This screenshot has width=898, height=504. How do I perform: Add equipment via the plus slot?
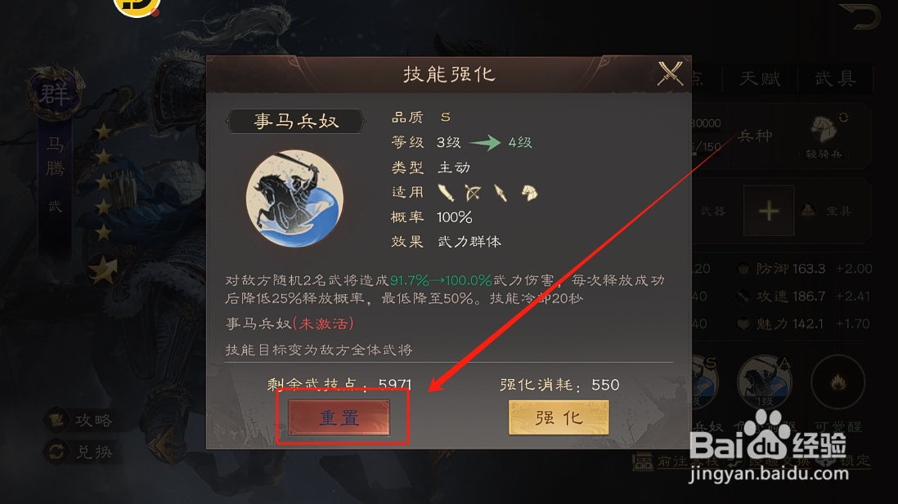tap(769, 211)
